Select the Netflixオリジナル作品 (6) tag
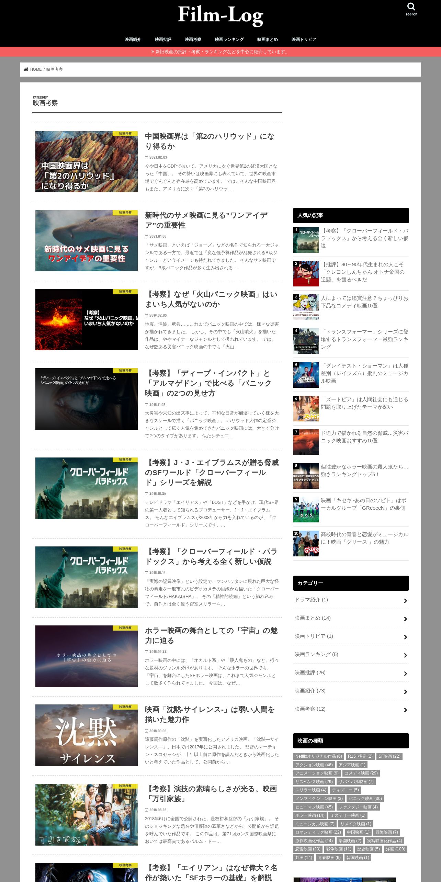Image resolution: width=441 pixels, height=882 pixels. 319,756
